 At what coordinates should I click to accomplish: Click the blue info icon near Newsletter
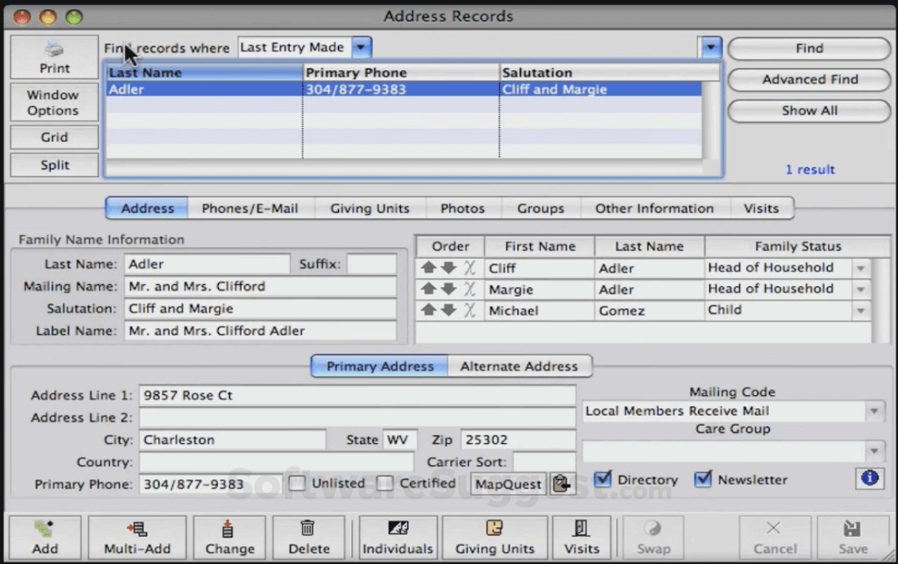tap(869, 479)
